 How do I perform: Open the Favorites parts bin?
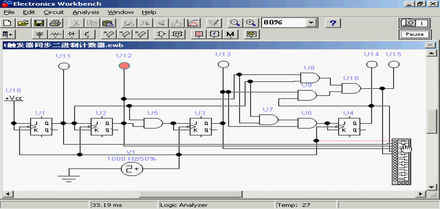[x=8, y=34]
